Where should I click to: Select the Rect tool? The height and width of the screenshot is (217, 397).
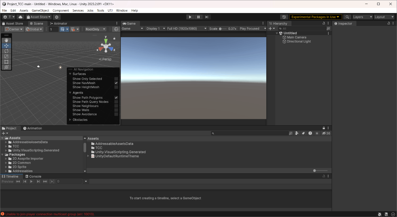click(6, 62)
